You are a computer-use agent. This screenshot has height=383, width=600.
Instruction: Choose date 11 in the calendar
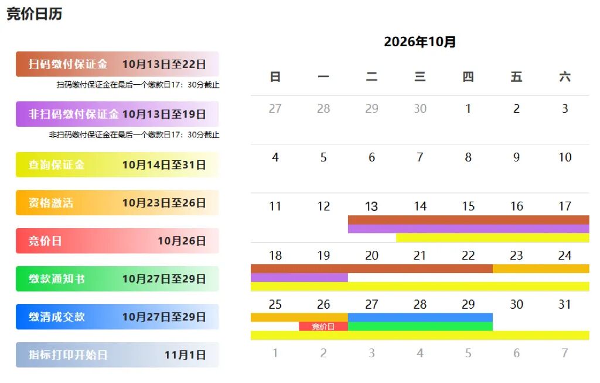[275, 206]
